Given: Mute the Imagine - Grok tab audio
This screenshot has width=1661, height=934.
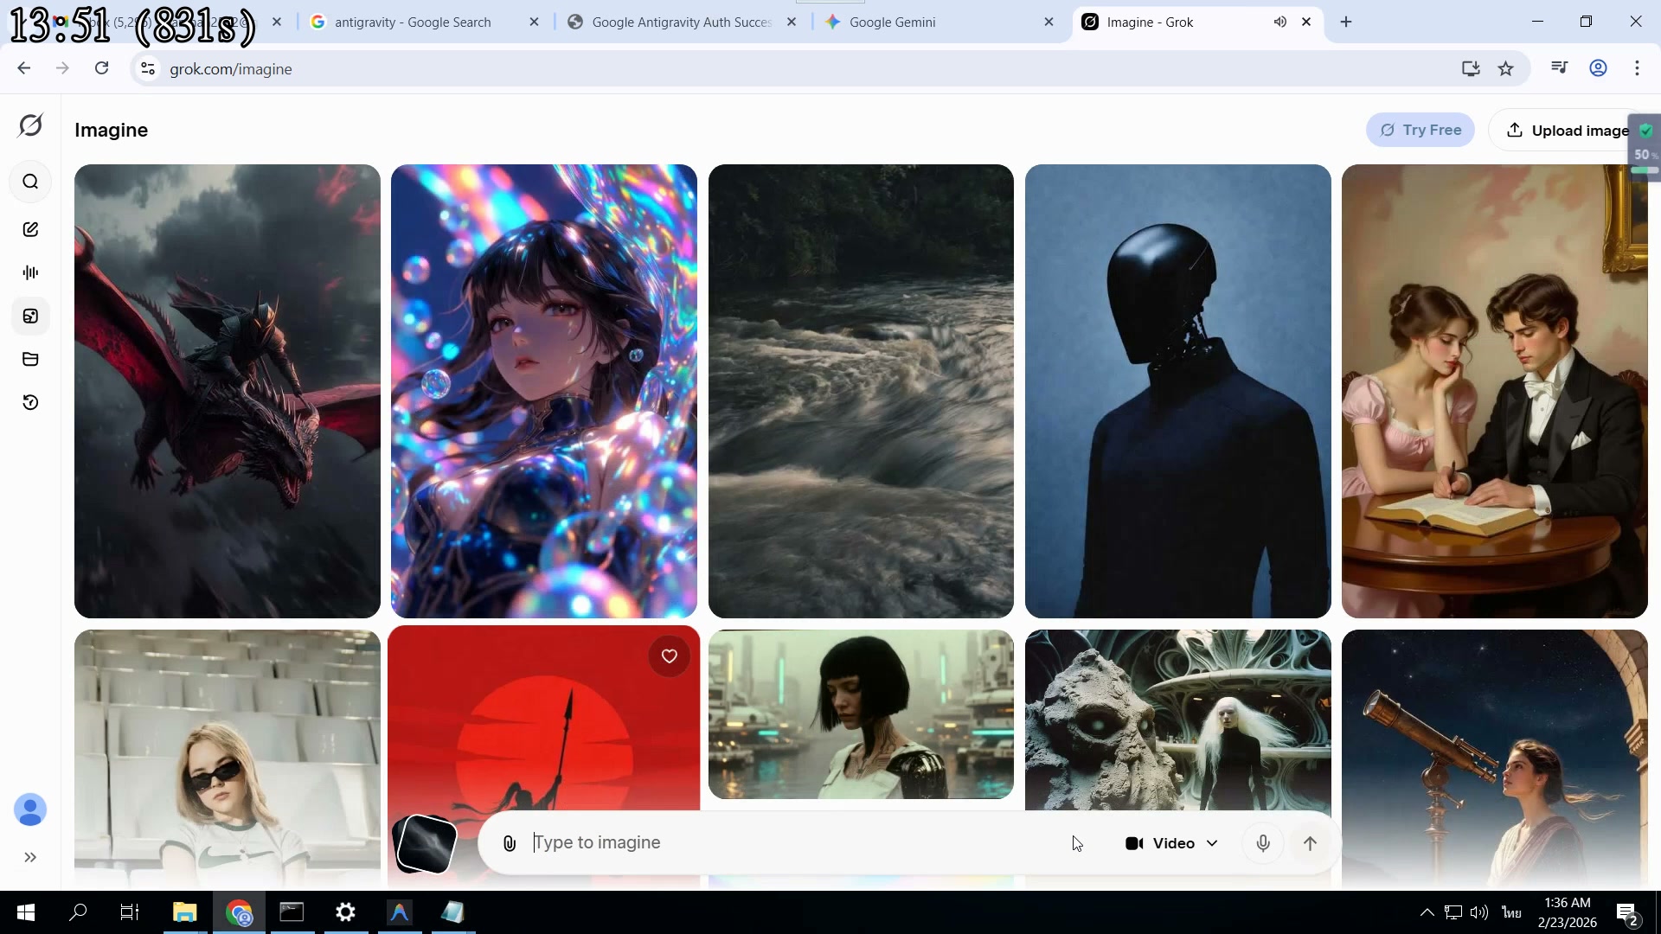Looking at the screenshot, I should tap(1279, 22).
